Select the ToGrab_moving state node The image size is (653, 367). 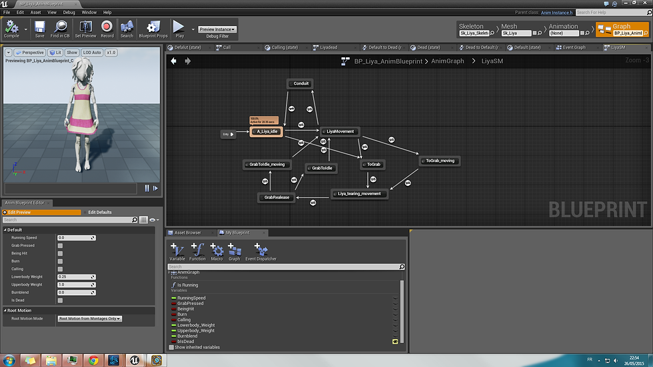439,161
